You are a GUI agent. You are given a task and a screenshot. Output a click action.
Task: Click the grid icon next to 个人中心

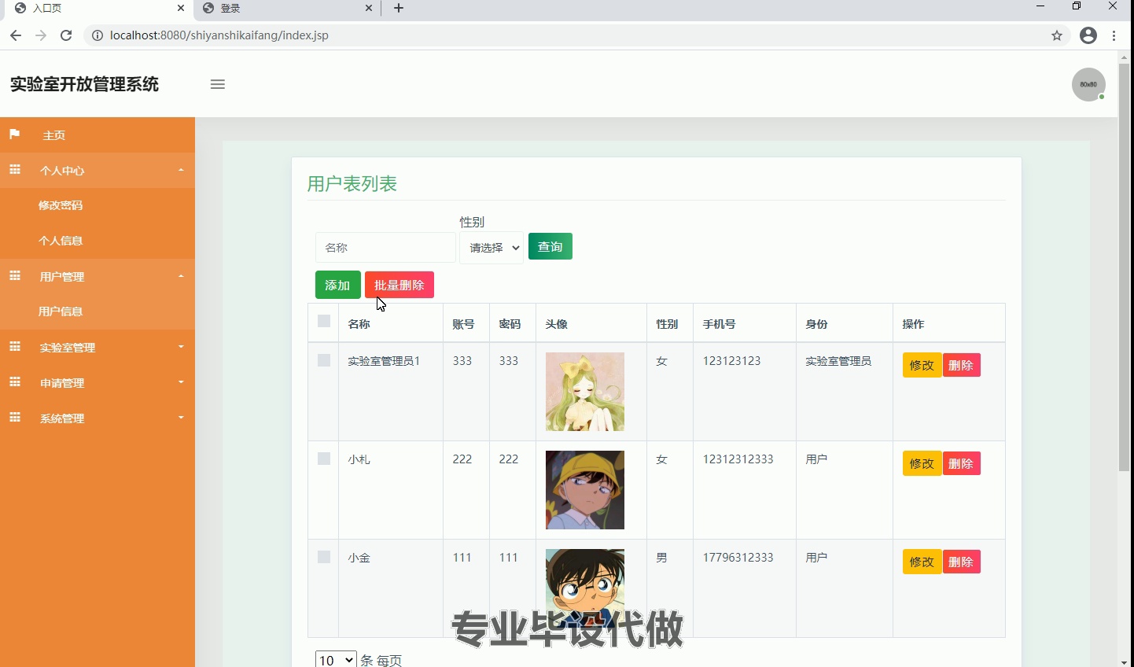pos(14,170)
